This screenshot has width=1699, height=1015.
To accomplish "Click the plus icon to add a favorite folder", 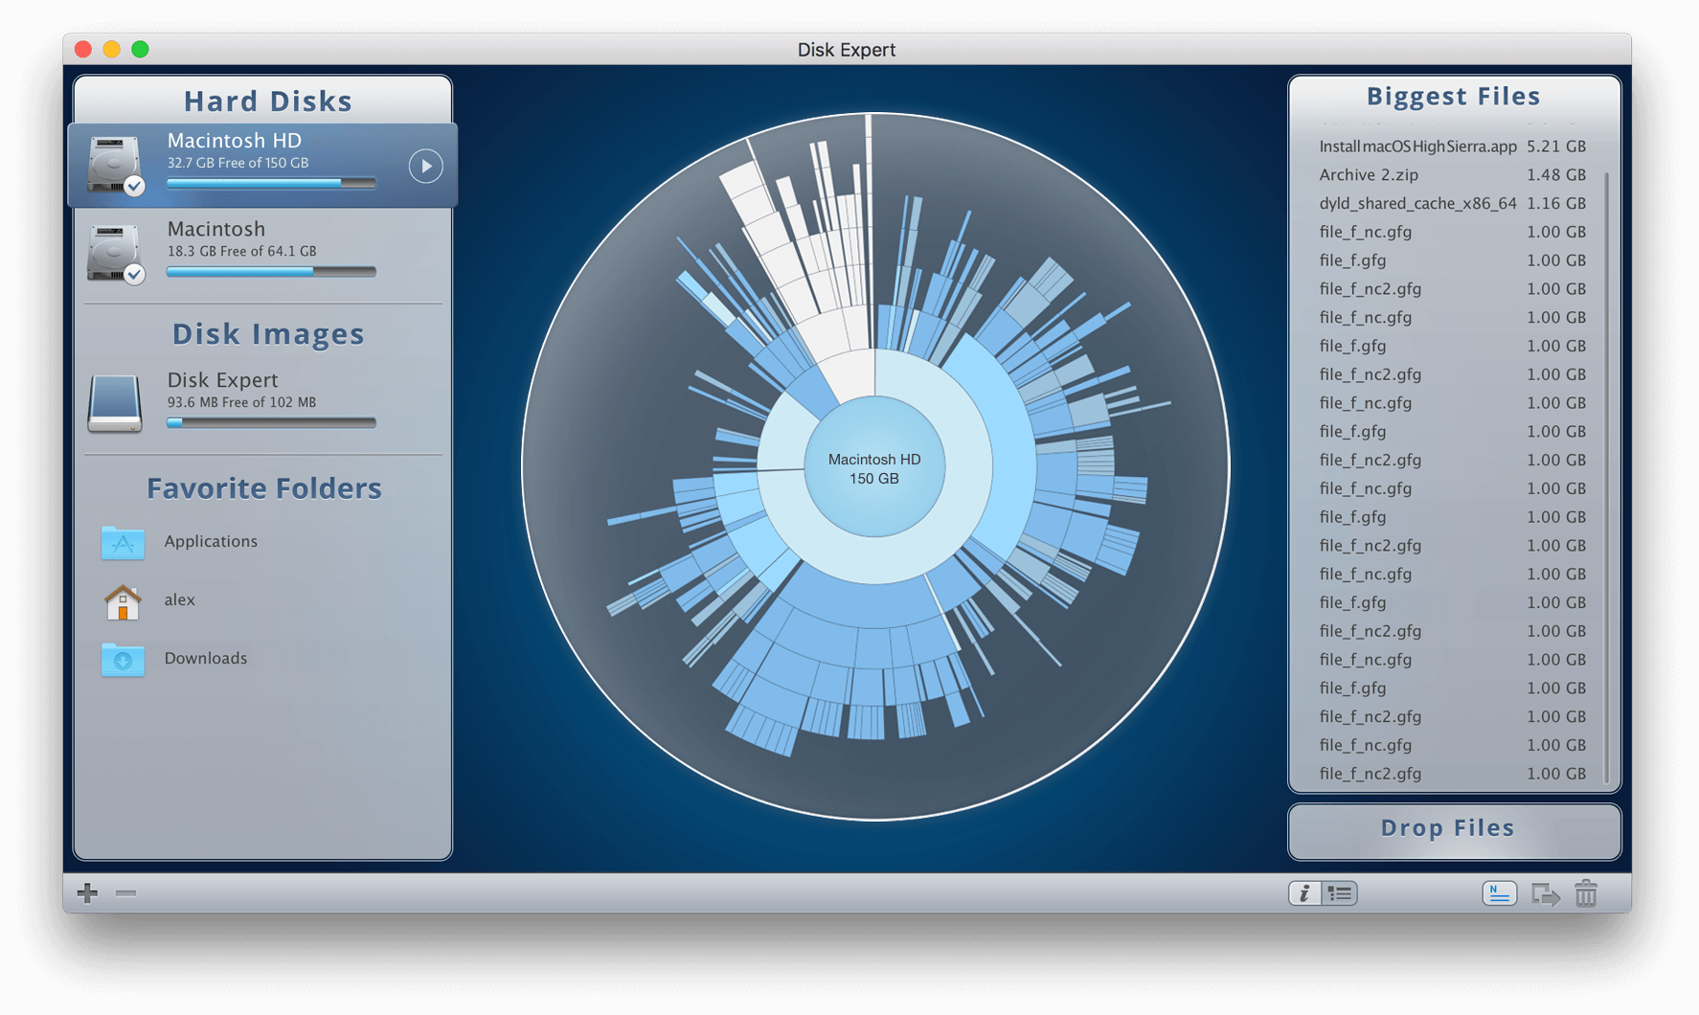I will tap(87, 892).
